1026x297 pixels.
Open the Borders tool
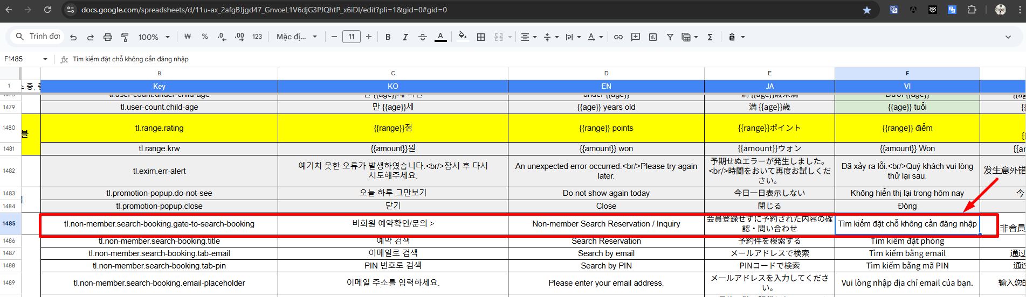pyautogui.click(x=481, y=37)
